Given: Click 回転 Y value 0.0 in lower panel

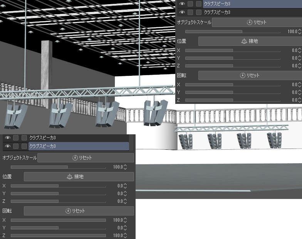Looking at the screenshot, I should pos(120,228).
